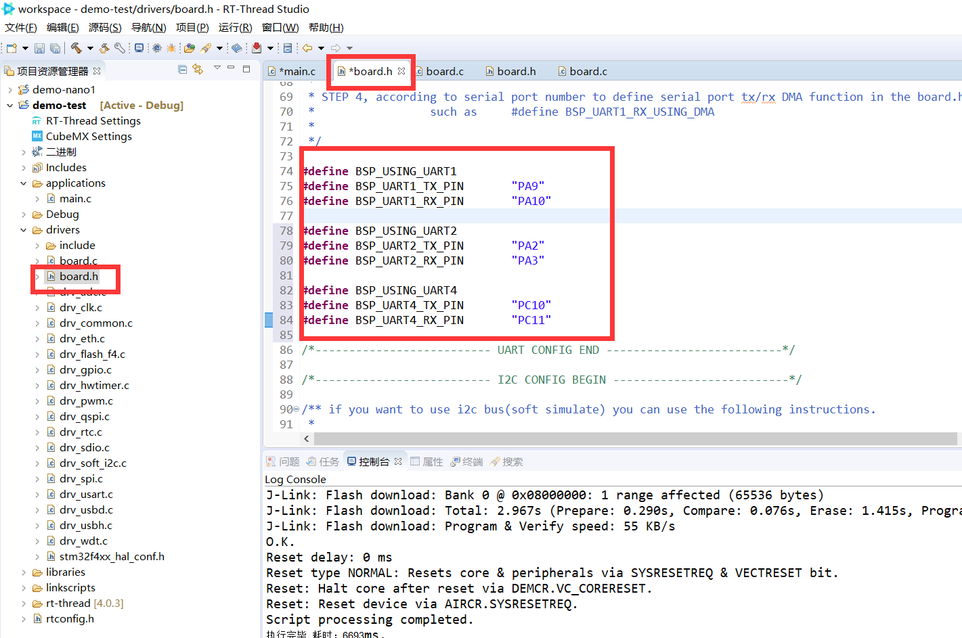962x638 pixels.
Task: Click the console view toolbar icon
Action: click(288, 48)
